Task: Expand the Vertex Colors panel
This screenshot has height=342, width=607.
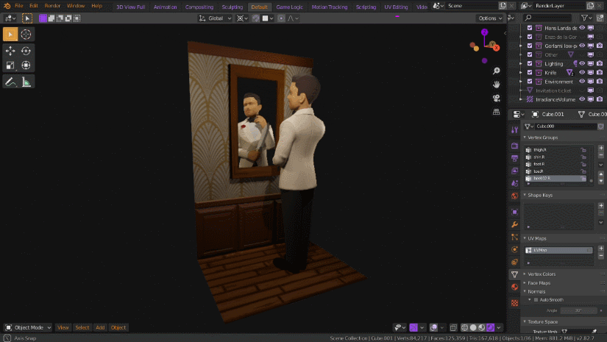Action: pyautogui.click(x=525, y=274)
